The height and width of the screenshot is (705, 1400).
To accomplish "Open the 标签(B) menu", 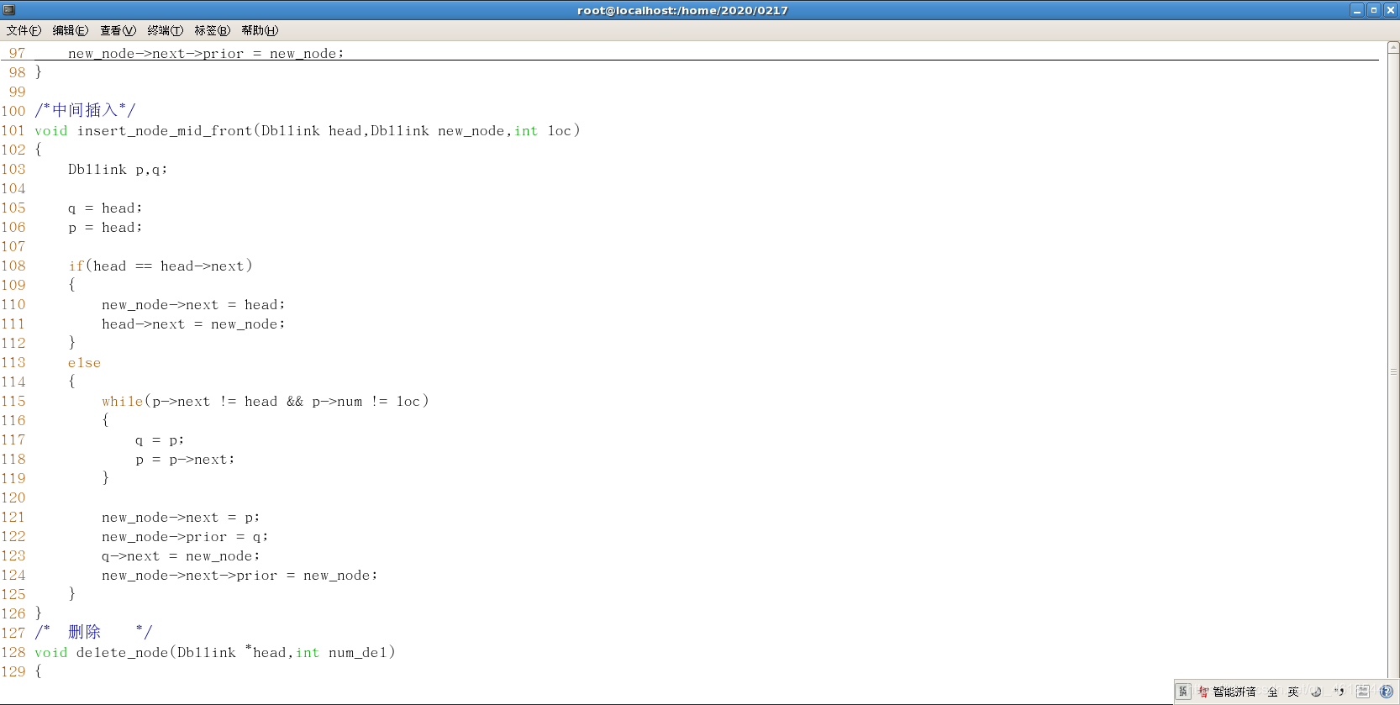I will pyautogui.click(x=212, y=30).
